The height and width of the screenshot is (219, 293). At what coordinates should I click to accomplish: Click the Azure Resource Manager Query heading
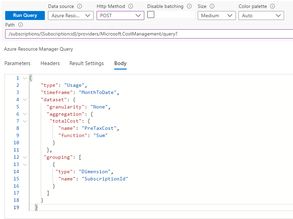coord(39,49)
